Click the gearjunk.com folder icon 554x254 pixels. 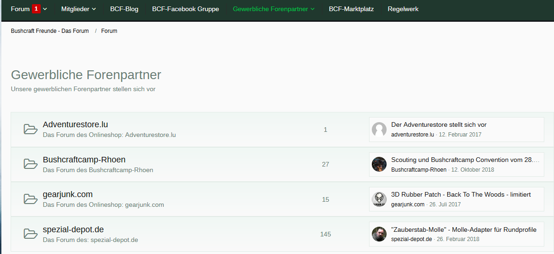coord(31,199)
